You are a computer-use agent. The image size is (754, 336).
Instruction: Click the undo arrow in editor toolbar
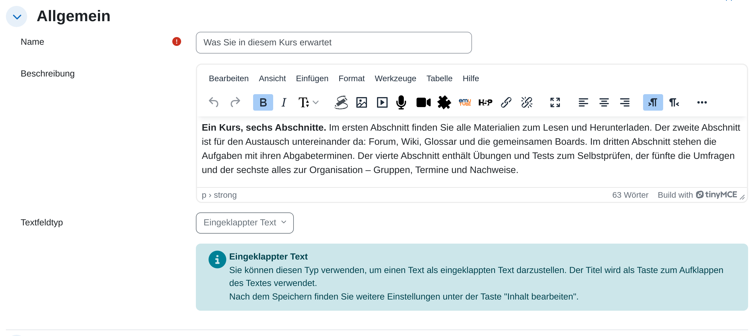[x=214, y=102]
